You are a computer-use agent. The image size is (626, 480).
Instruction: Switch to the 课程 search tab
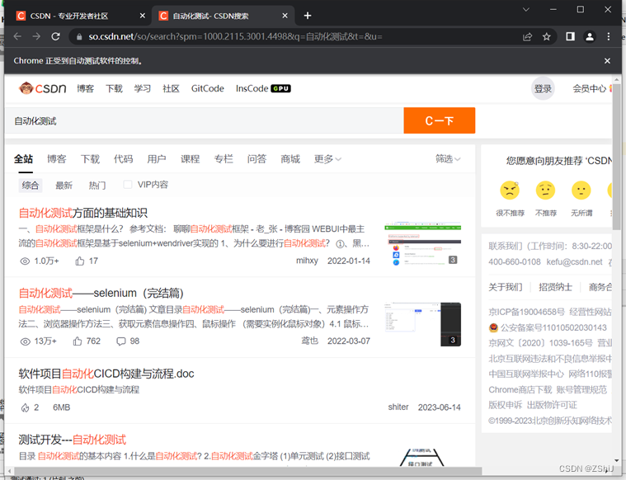point(190,159)
